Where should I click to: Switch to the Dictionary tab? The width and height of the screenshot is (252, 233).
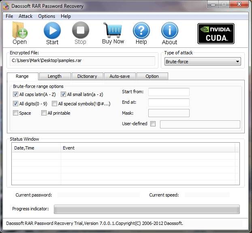coord(87,76)
